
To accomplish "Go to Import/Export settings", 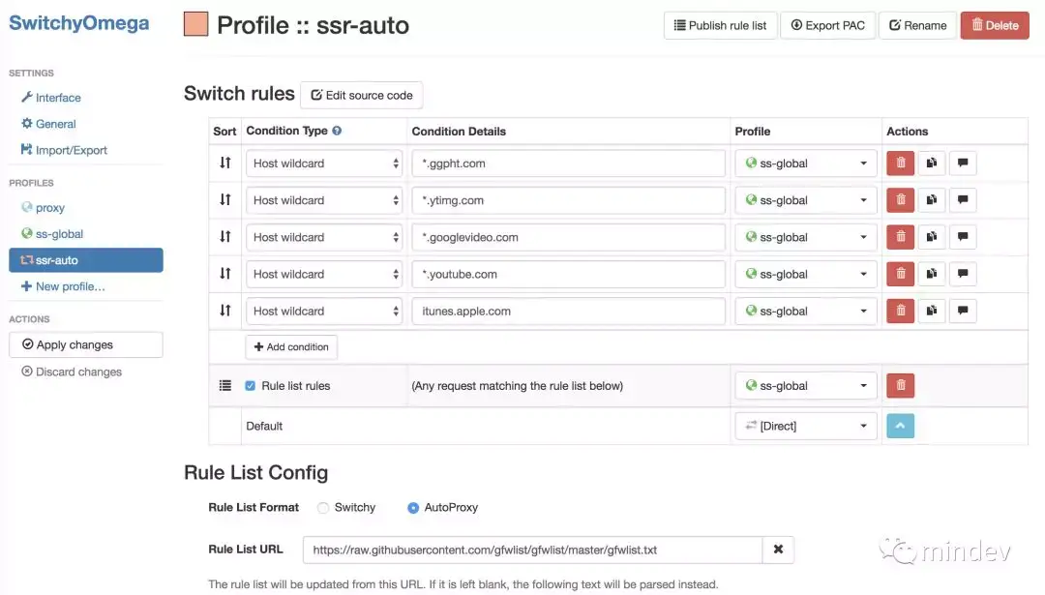I will point(71,150).
